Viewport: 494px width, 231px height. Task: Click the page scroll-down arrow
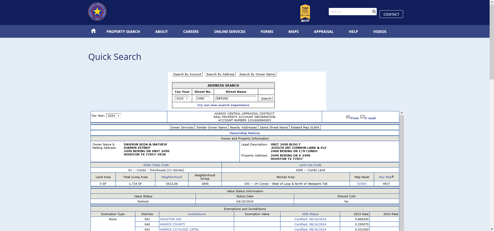coord(492,229)
